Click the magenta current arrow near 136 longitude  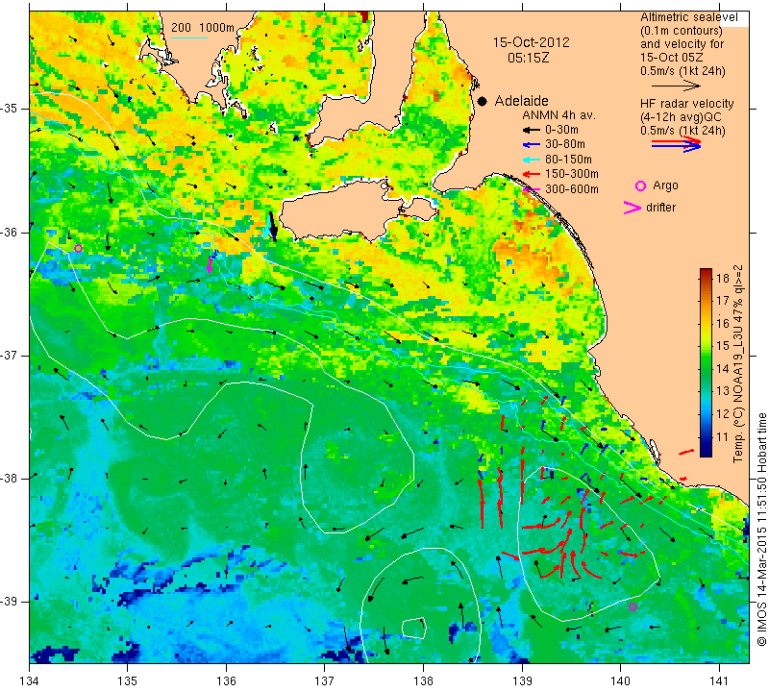coord(210,264)
